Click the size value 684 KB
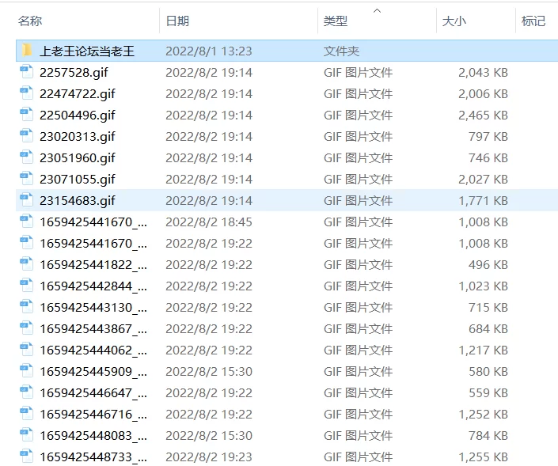Viewport: 558px width, 466px height. click(x=488, y=328)
